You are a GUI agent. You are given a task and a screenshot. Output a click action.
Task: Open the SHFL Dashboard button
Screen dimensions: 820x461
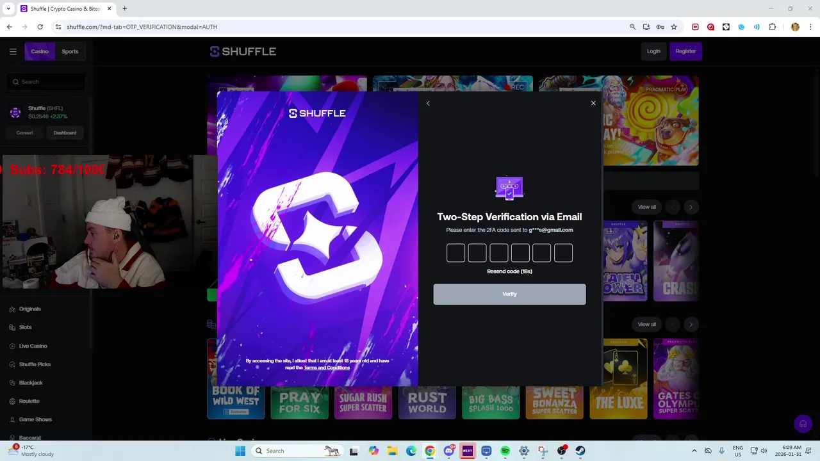pos(65,133)
